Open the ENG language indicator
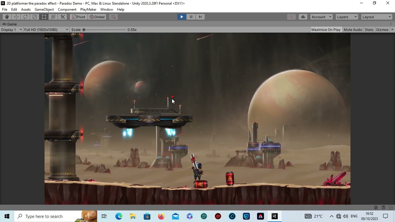 pos(354,216)
